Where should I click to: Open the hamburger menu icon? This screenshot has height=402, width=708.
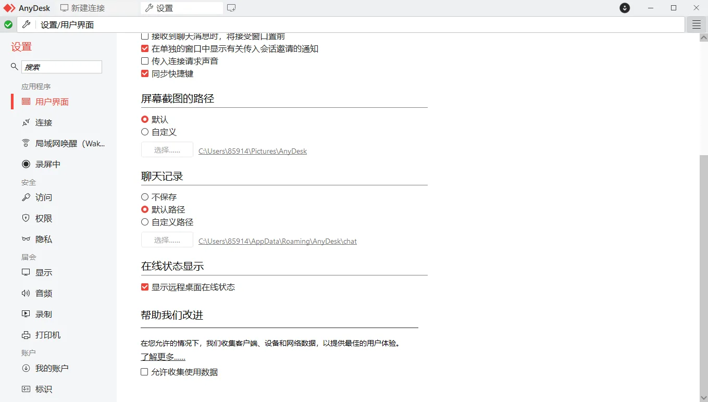[697, 24]
